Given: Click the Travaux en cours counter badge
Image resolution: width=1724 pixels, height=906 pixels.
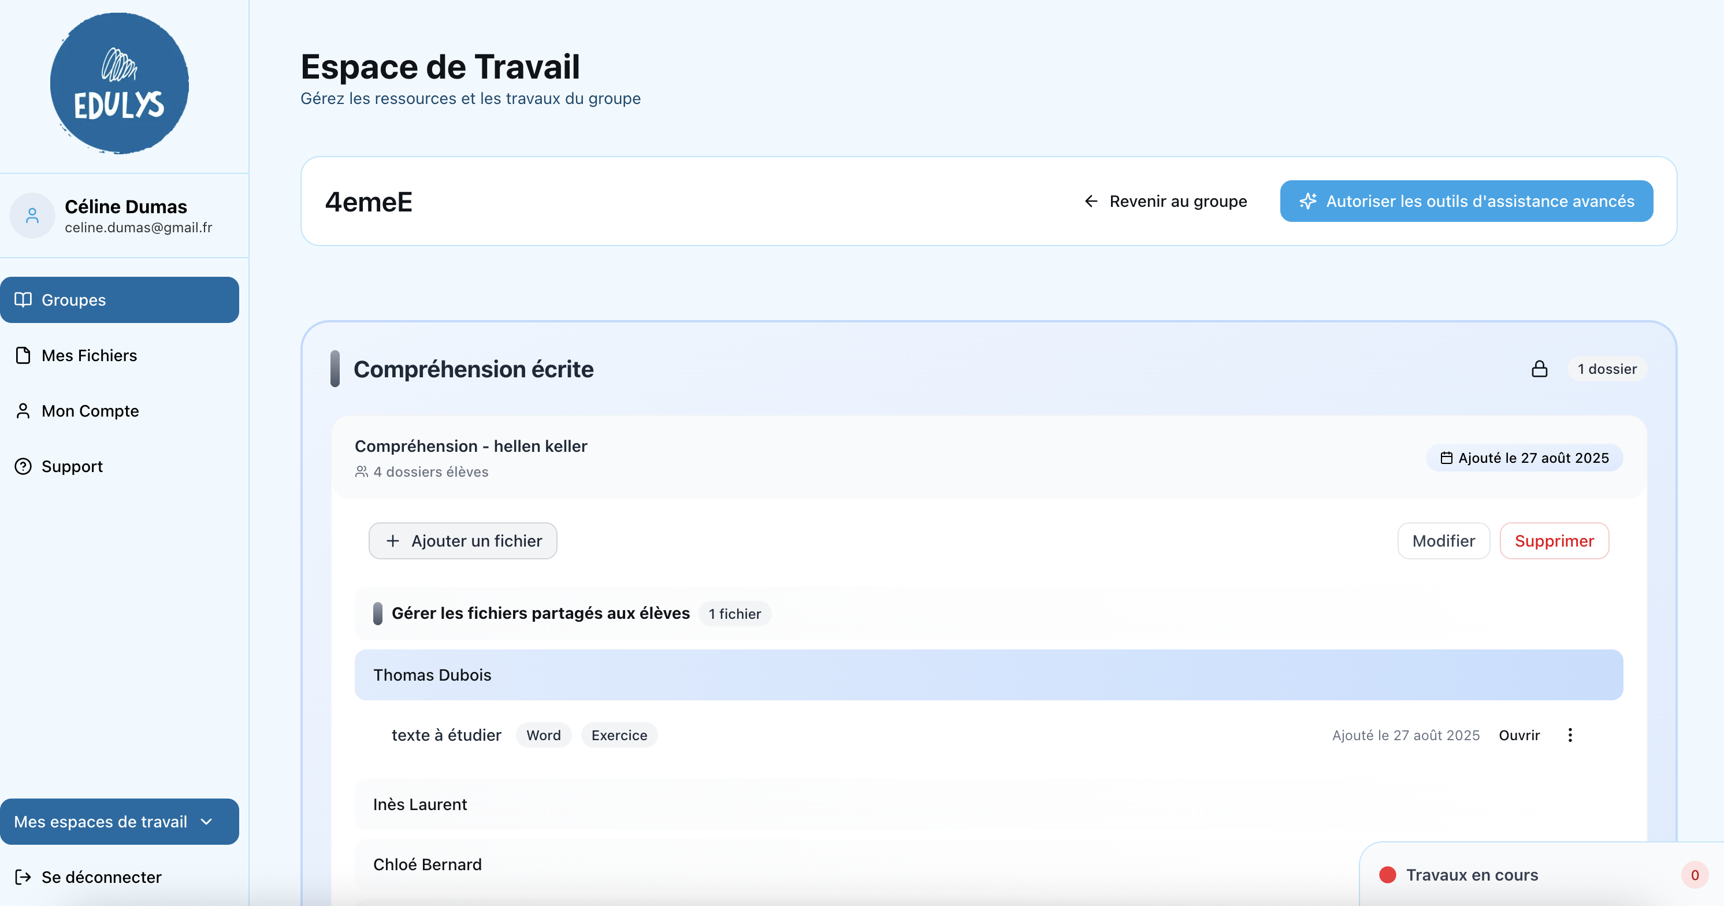Looking at the screenshot, I should tap(1694, 875).
